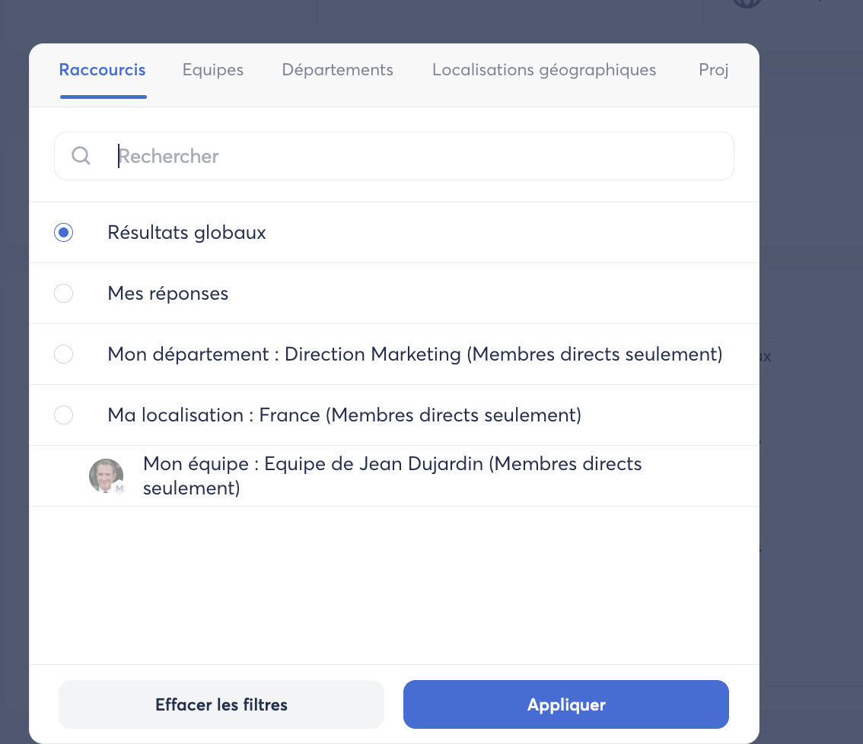Open the Raccourcis tab
The height and width of the screenshot is (744, 863).
click(103, 70)
